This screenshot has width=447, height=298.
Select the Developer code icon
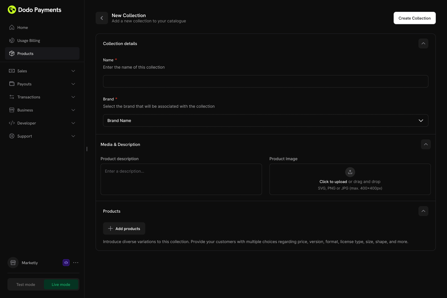12,123
